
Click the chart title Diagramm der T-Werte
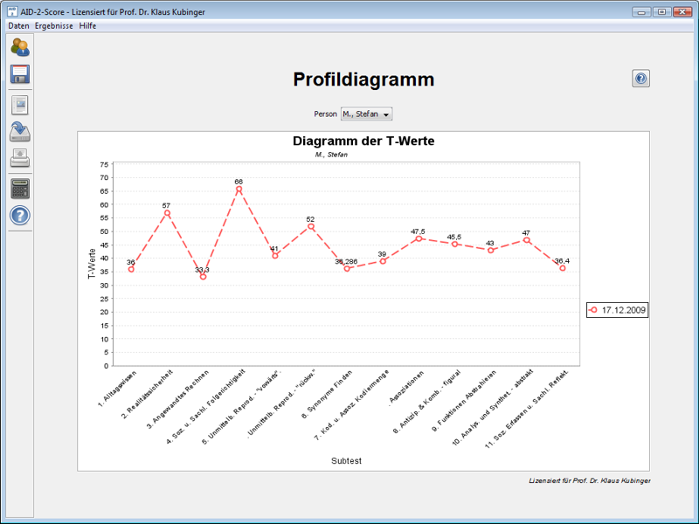click(x=363, y=141)
